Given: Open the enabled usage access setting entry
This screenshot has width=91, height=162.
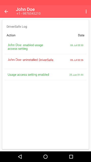Looking at the screenshot, I should [45, 47].
